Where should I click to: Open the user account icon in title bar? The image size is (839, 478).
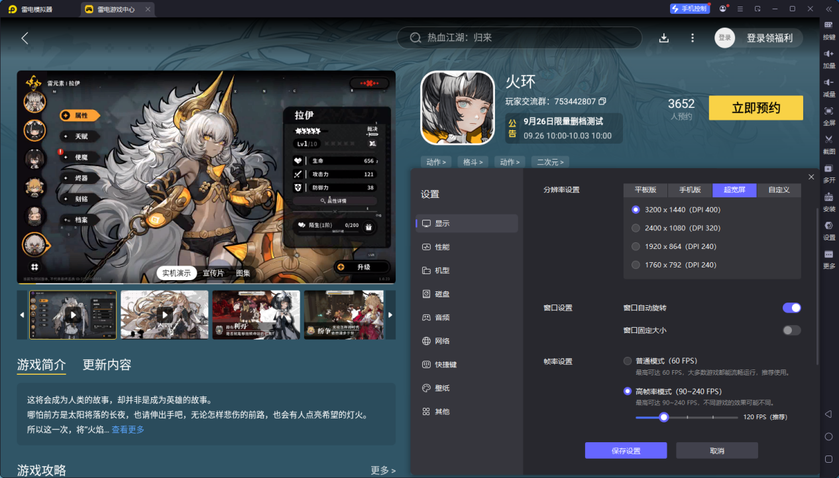722,9
